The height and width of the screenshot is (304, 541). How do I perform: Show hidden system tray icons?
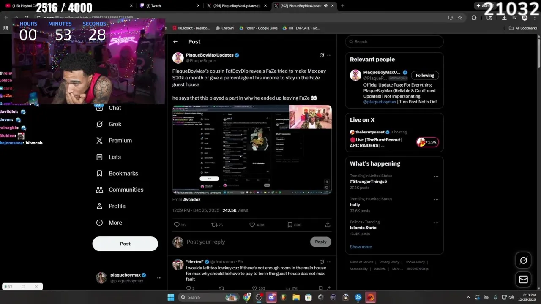(x=468, y=297)
